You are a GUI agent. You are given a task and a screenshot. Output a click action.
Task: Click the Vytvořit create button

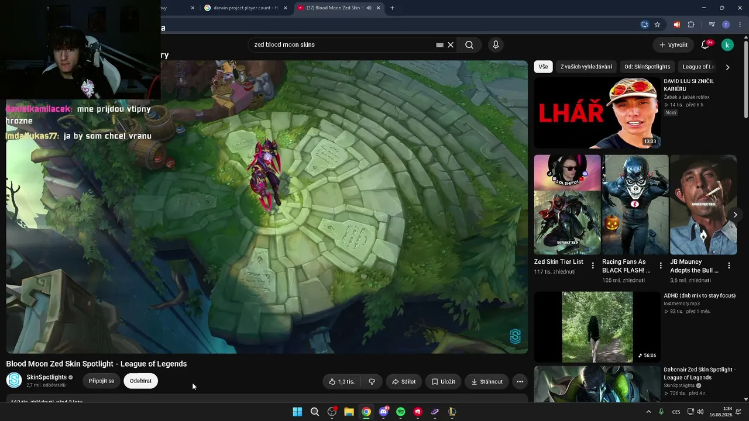point(674,45)
